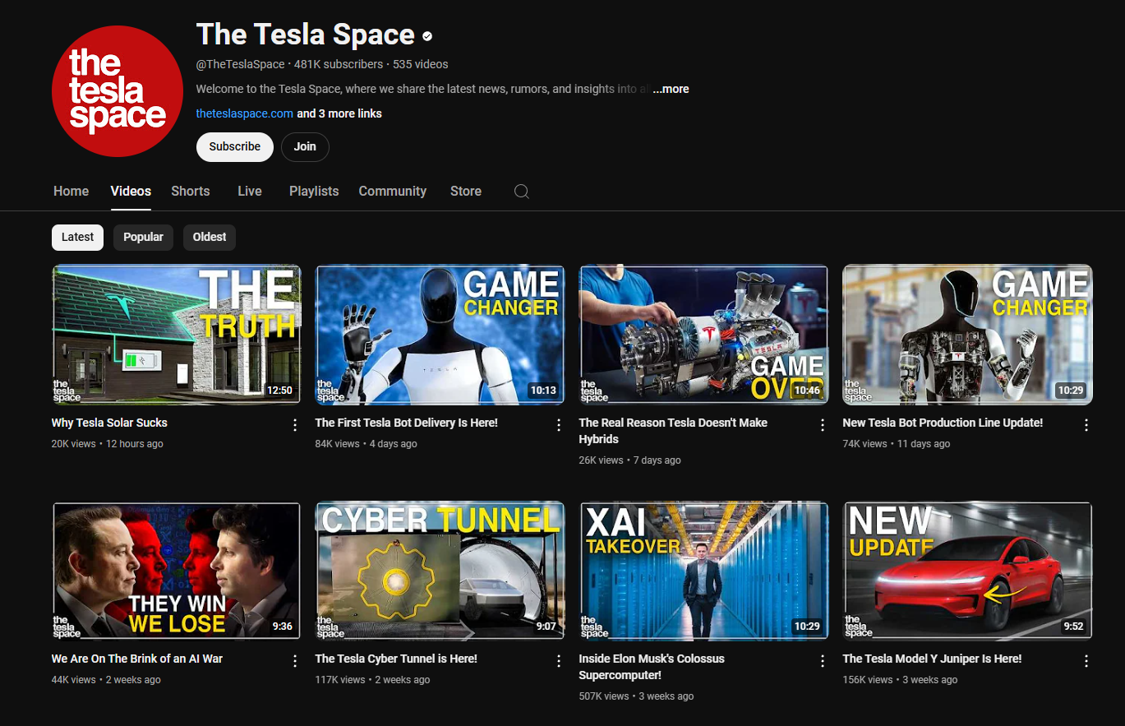Click '84K views • 4 days ago' text
This screenshot has height=726, width=1125.
click(x=367, y=444)
